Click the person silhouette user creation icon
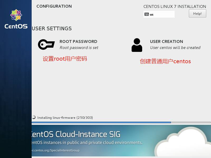 (x=137, y=45)
